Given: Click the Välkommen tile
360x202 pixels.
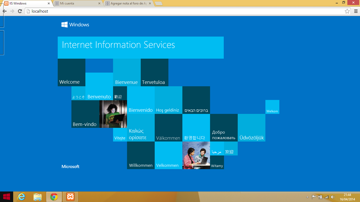Looking at the screenshot, I should (168, 128).
